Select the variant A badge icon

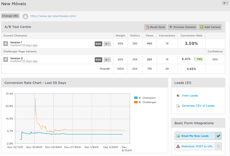pos(5,44)
